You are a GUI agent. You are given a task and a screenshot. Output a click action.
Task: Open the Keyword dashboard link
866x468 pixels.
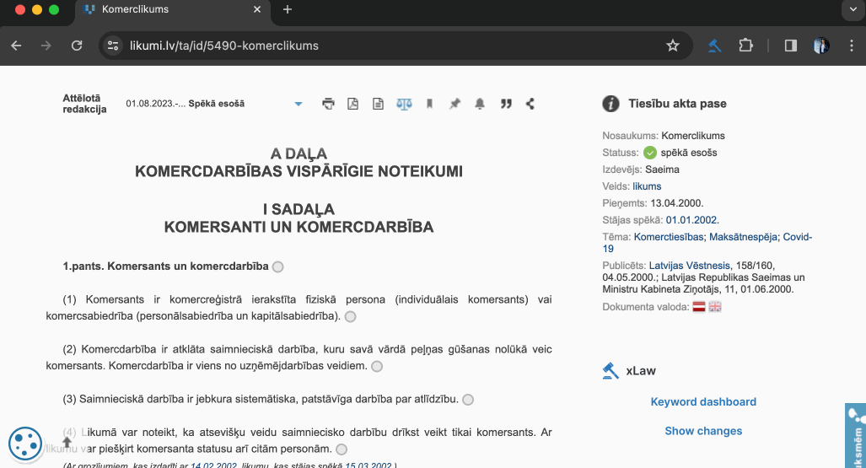point(703,401)
